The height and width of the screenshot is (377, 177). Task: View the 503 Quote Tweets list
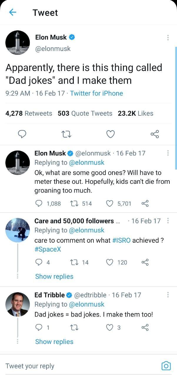(85, 113)
